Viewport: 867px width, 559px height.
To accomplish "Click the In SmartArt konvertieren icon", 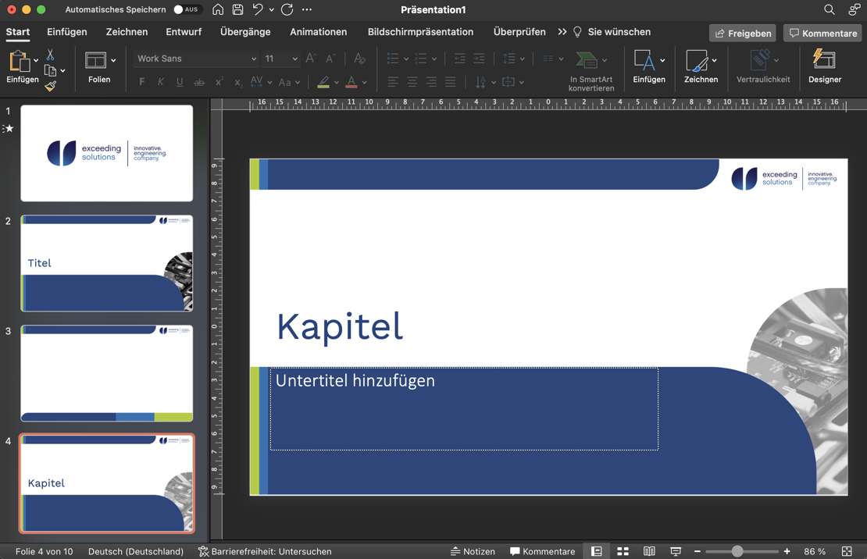I will tap(587, 60).
